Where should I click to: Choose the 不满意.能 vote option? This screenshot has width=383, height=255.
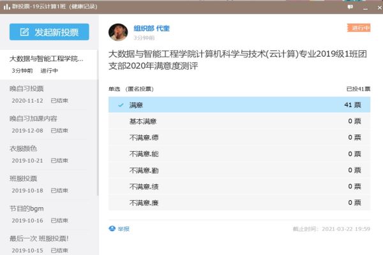point(239,154)
